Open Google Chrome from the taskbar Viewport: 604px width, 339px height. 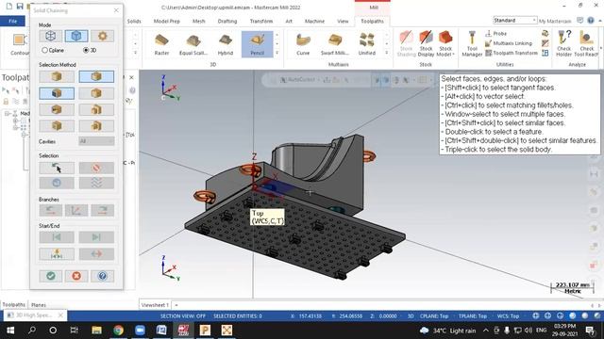coord(118,331)
